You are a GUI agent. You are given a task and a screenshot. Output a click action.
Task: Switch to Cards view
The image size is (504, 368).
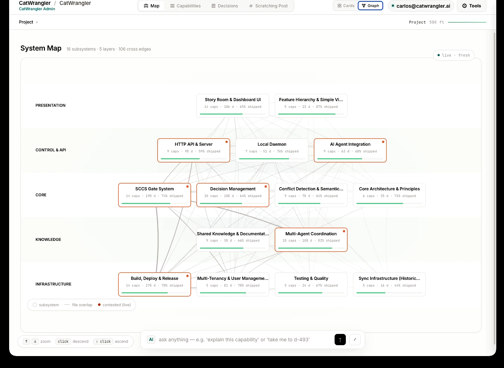346,6
